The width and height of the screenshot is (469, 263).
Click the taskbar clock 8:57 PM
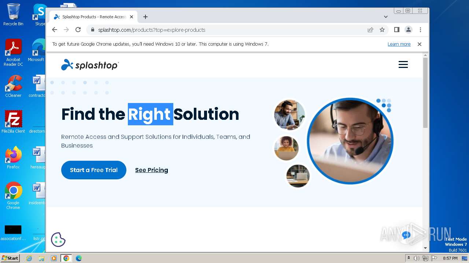(450, 258)
